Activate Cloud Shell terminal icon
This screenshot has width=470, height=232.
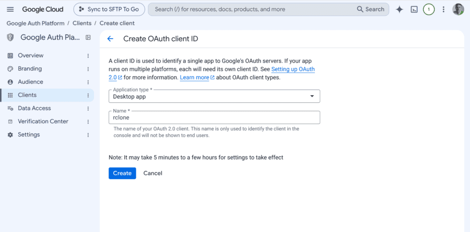[x=414, y=9]
